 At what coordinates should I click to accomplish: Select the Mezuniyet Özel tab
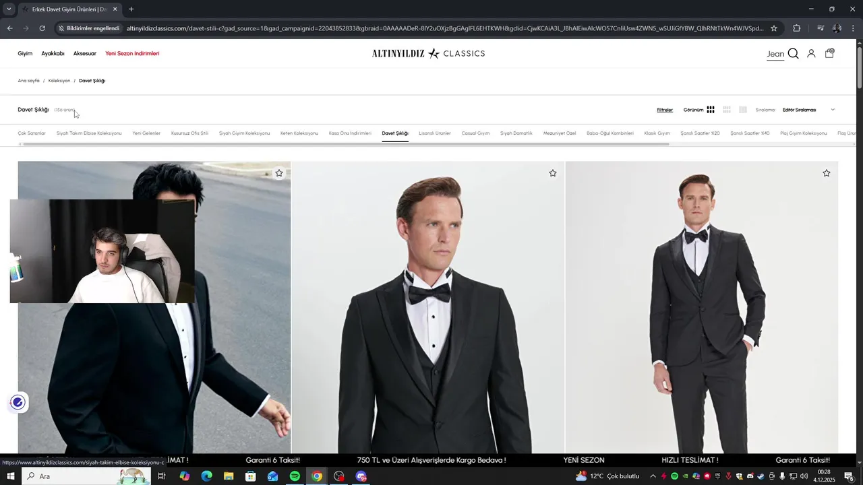tap(560, 133)
